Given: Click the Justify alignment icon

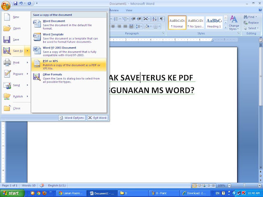Looking at the screenshot, I should [125, 26].
